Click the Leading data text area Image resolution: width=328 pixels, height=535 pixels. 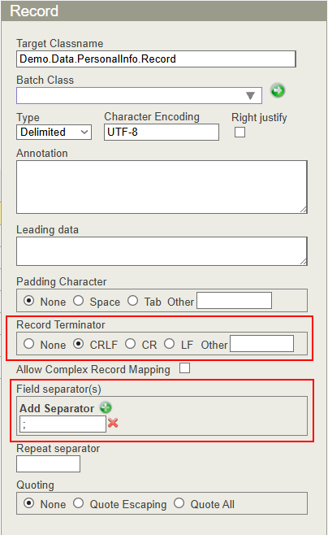[x=162, y=251]
